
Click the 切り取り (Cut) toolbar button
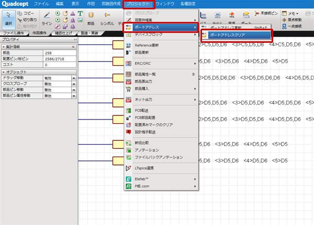tap(27, 20)
